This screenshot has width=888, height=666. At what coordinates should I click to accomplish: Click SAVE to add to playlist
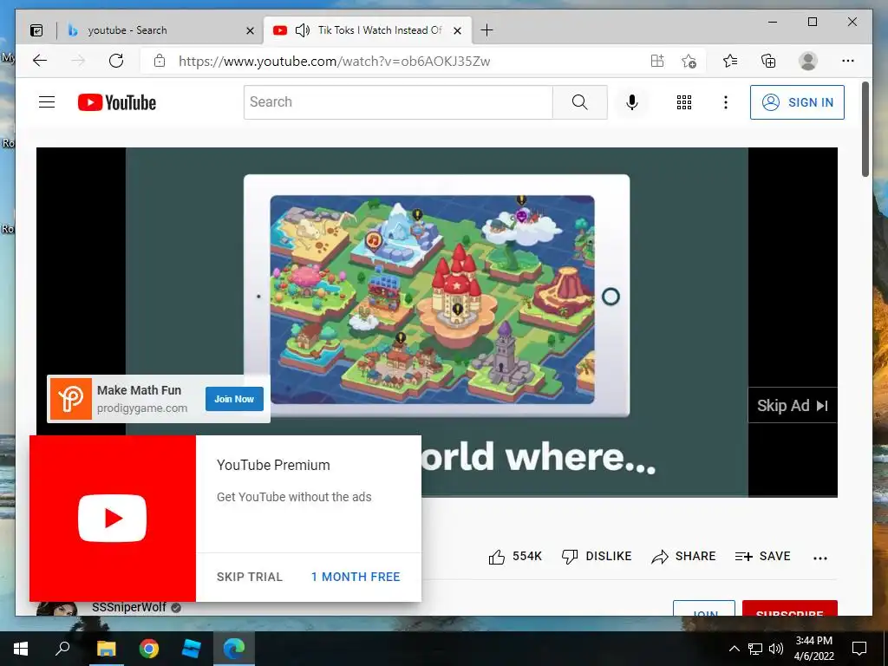[762, 556]
